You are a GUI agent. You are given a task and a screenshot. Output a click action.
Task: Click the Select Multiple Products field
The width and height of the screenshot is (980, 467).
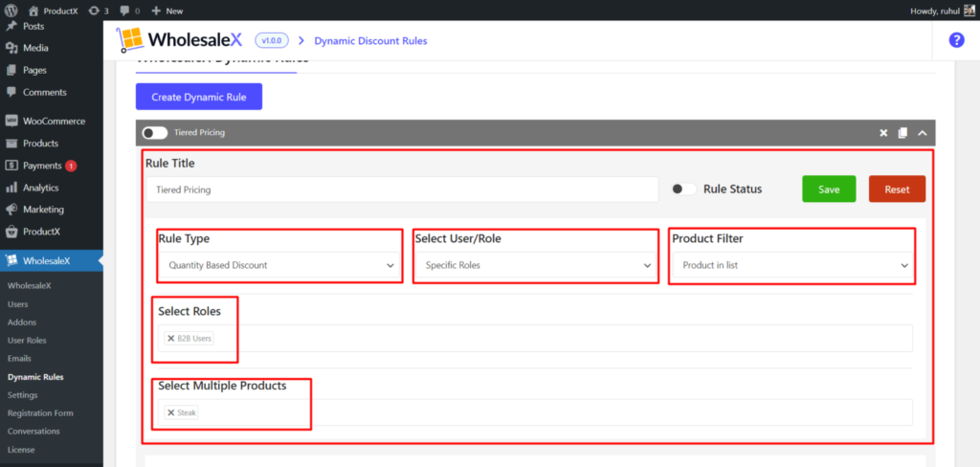tap(535, 412)
